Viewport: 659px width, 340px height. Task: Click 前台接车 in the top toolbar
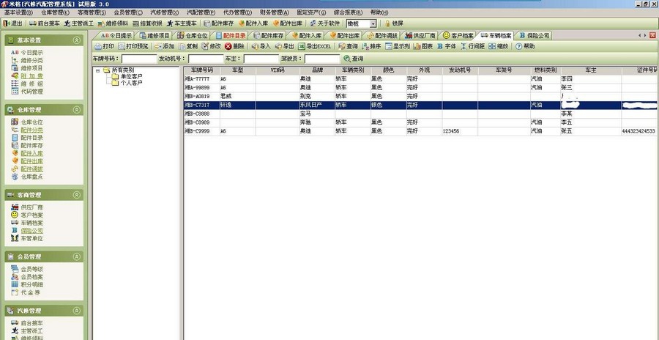[x=45, y=23]
